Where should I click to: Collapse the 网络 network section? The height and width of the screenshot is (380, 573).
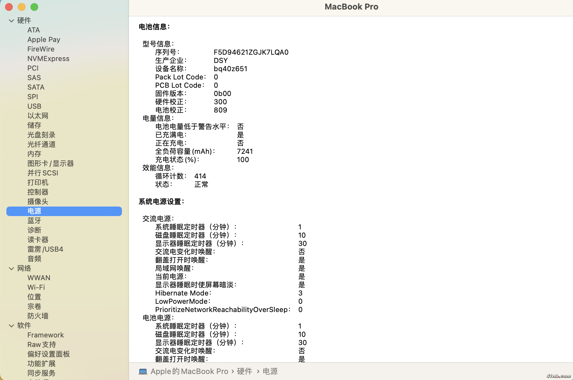11,268
